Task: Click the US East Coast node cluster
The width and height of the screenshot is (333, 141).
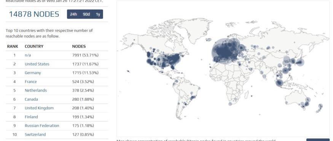Action: (x=174, y=59)
